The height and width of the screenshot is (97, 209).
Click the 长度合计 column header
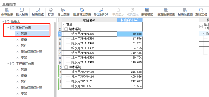point(130,20)
